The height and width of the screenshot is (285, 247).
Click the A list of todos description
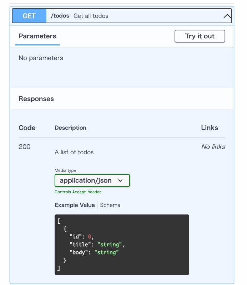click(74, 152)
